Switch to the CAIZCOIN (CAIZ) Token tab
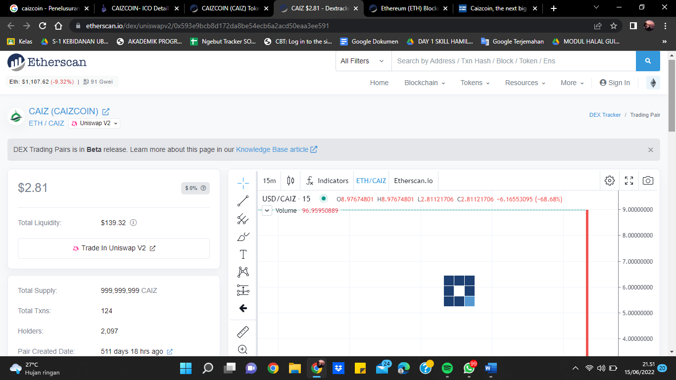Screen dimensions: 676x380 pos(229,8)
